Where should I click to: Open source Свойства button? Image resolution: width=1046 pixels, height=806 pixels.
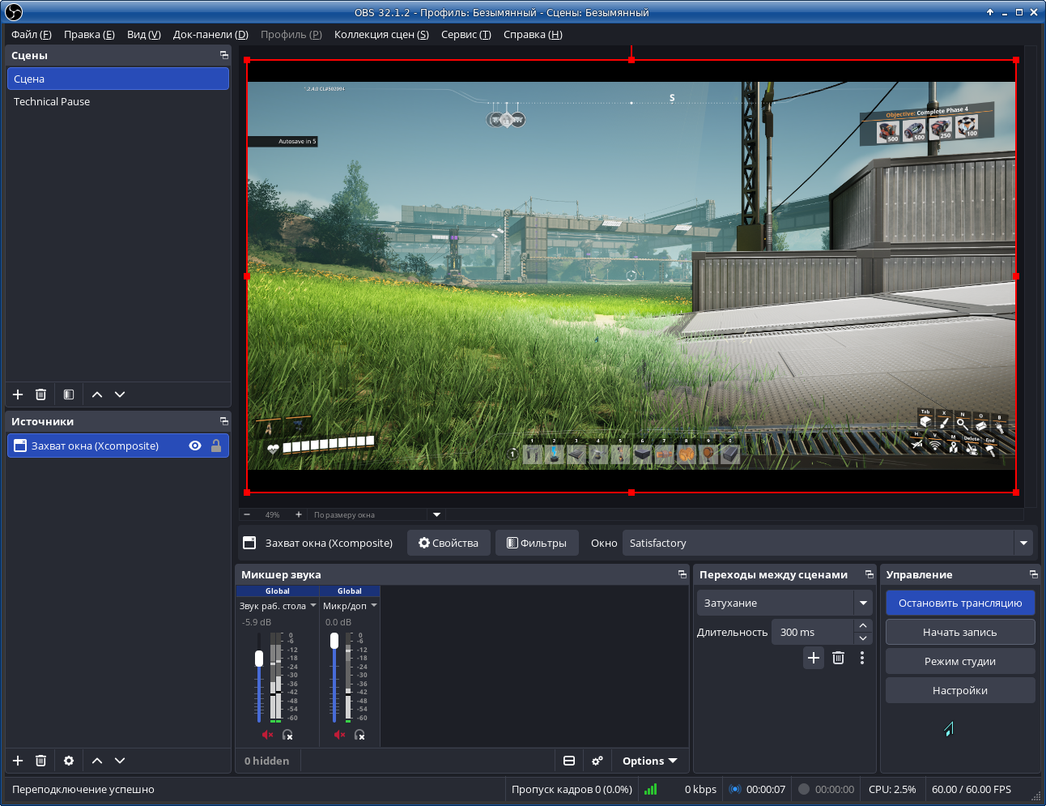click(x=449, y=543)
